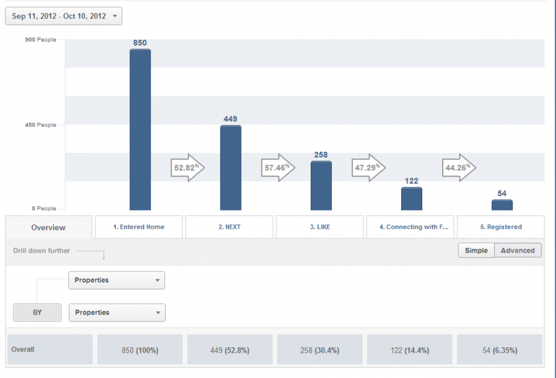Click the 44.26% conversion arrow

coord(458,168)
